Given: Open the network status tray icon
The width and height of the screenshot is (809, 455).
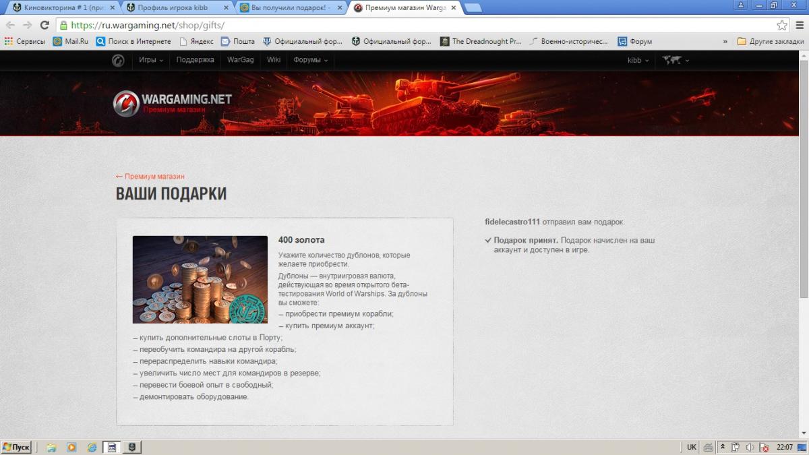Looking at the screenshot, I should click(763, 447).
